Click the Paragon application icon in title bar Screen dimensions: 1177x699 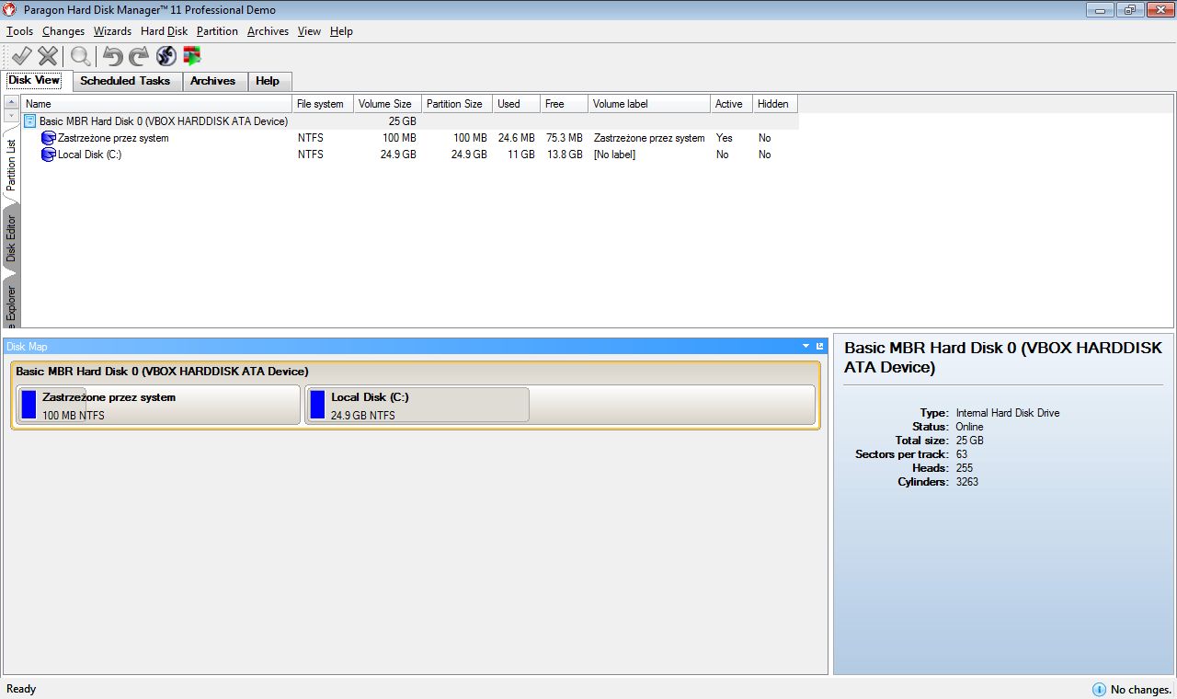click(10, 10)
